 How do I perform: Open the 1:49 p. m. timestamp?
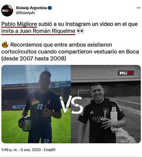coord(10,150)
